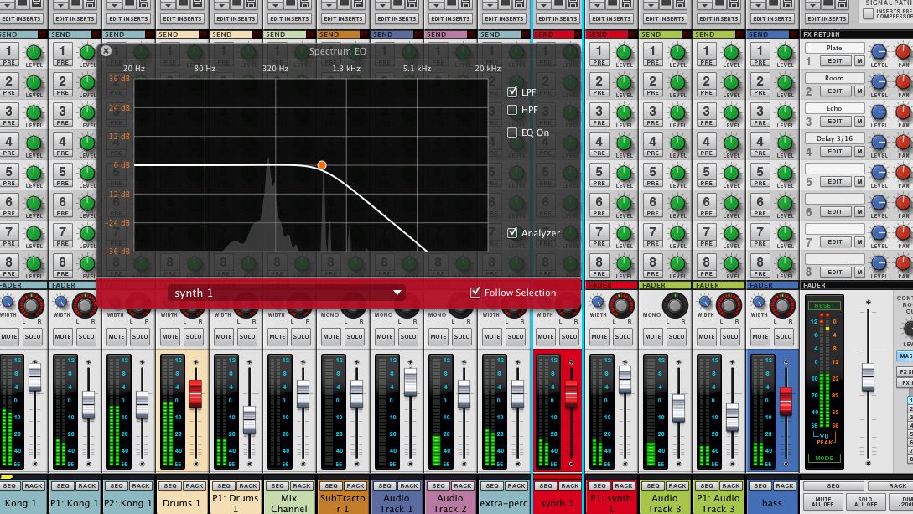913x514 pixels.
Task: Click the Plate FX return name field
Action: (834, 48)
